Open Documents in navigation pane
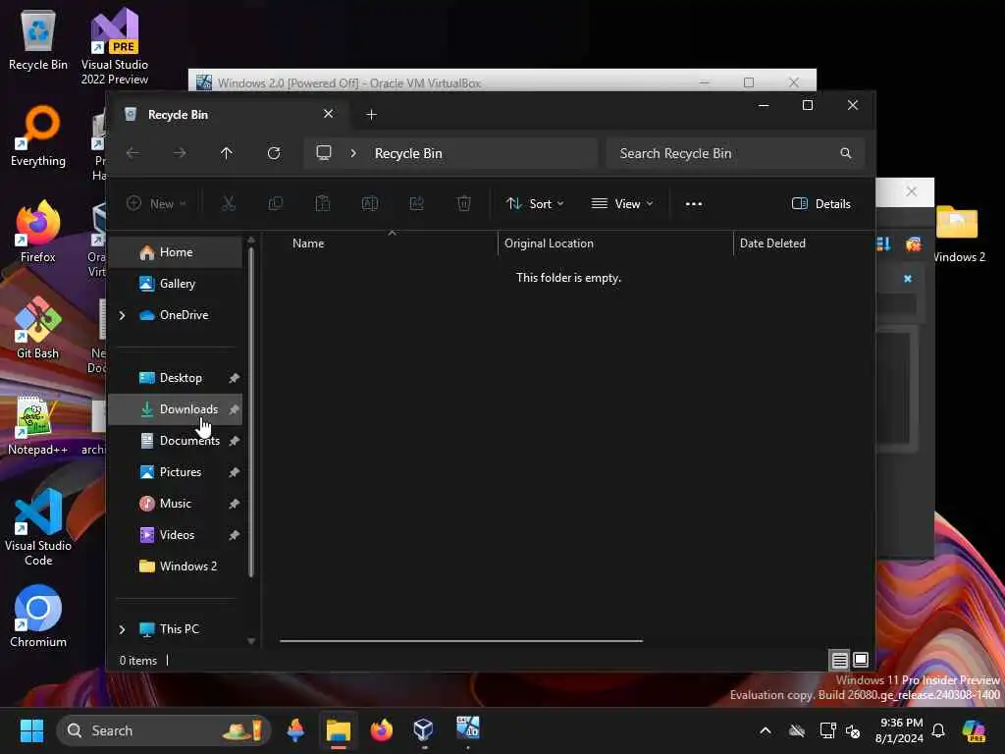 click(176, 441)
